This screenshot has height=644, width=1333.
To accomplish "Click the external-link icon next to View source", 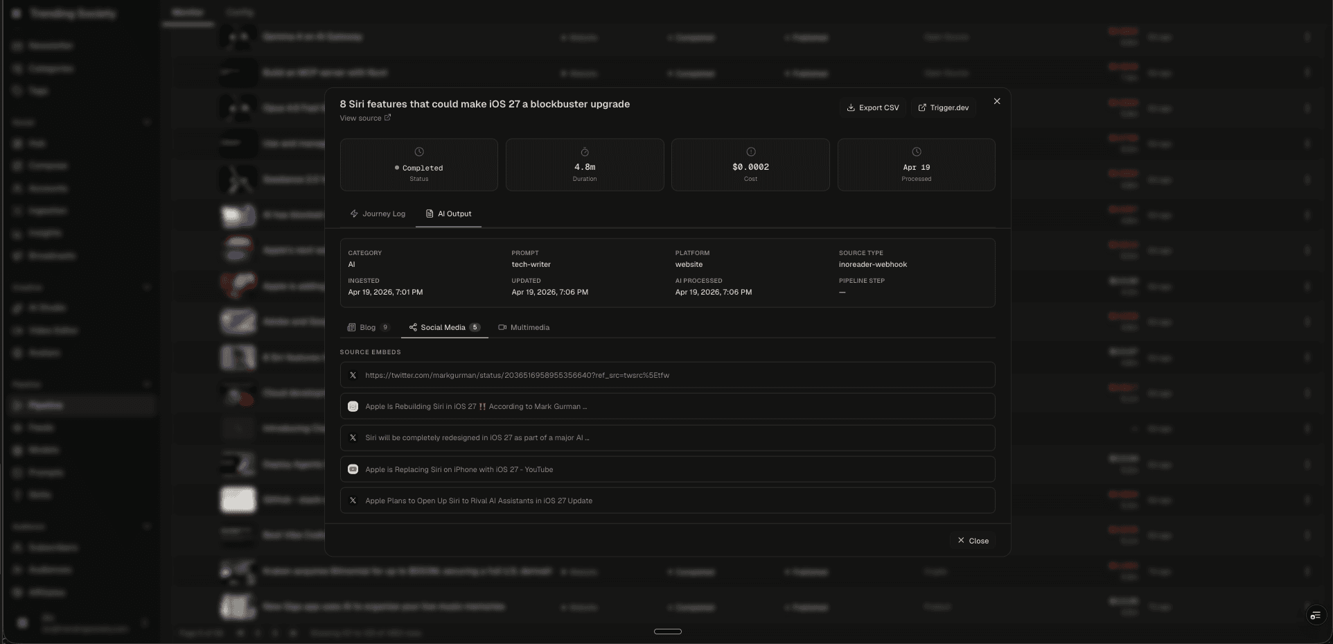I will (386, 118).
